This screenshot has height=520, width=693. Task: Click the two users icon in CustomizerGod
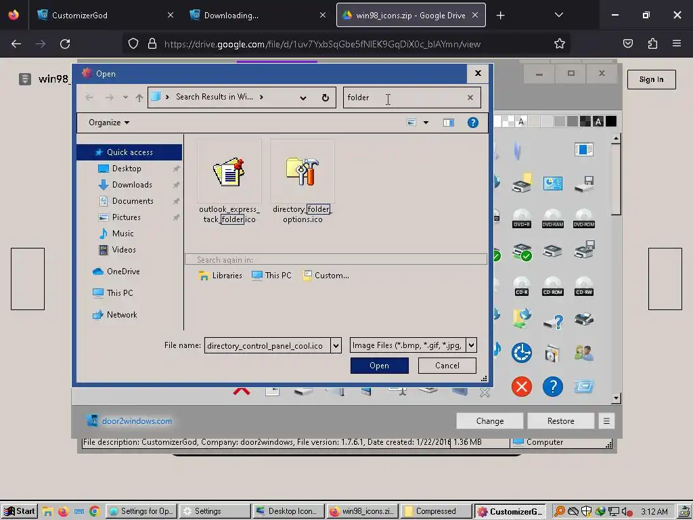[x=584, y=353]
